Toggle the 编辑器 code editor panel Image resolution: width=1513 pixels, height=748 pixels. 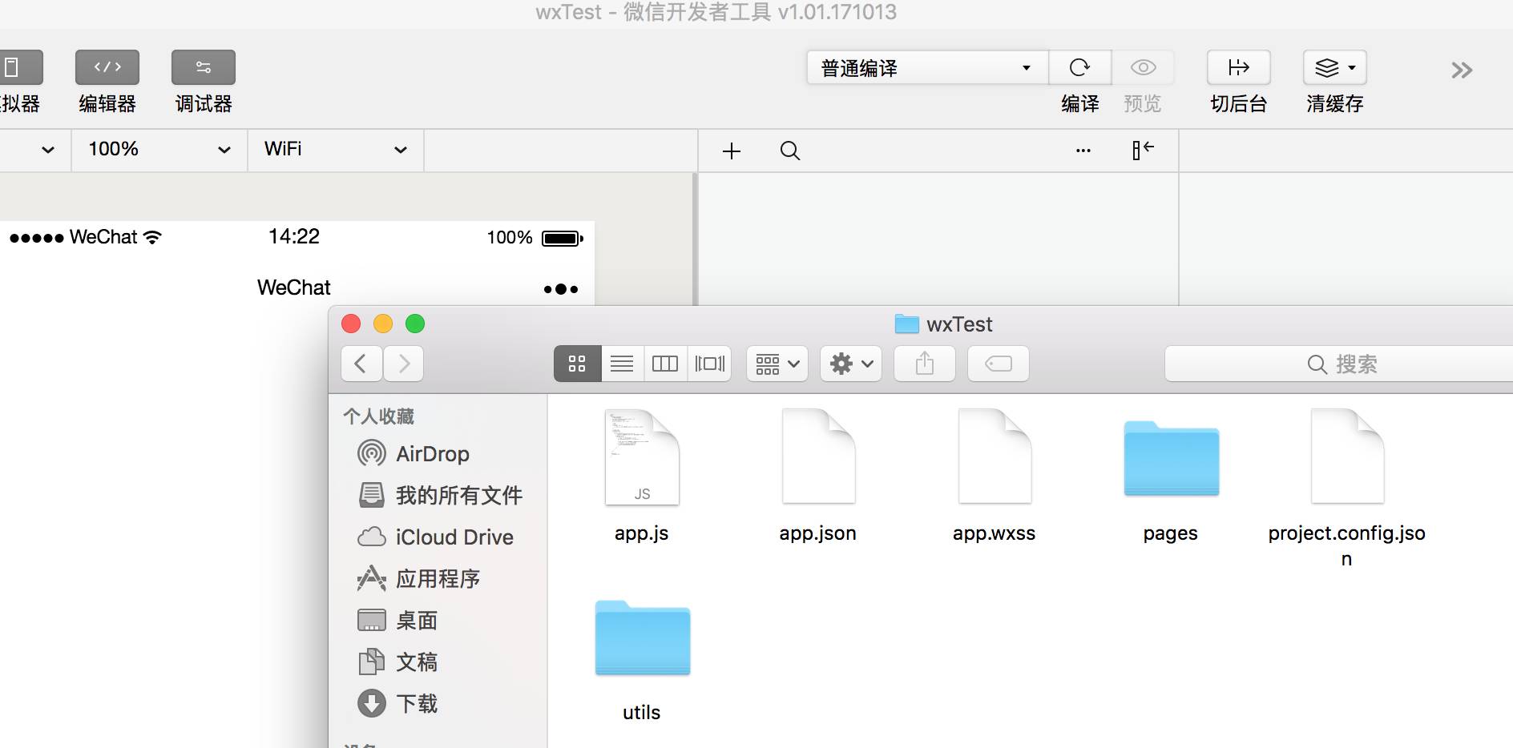click(107, 67)
